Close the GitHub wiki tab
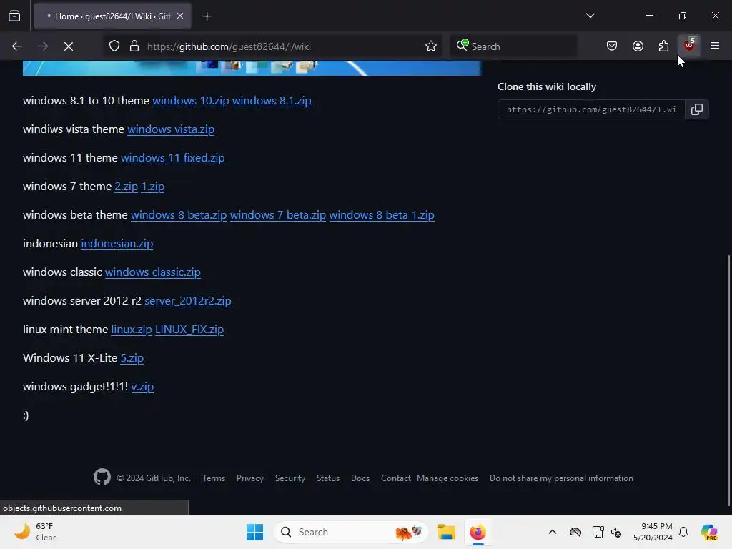This screenshot has height=549, width=732. pos(180,16)
